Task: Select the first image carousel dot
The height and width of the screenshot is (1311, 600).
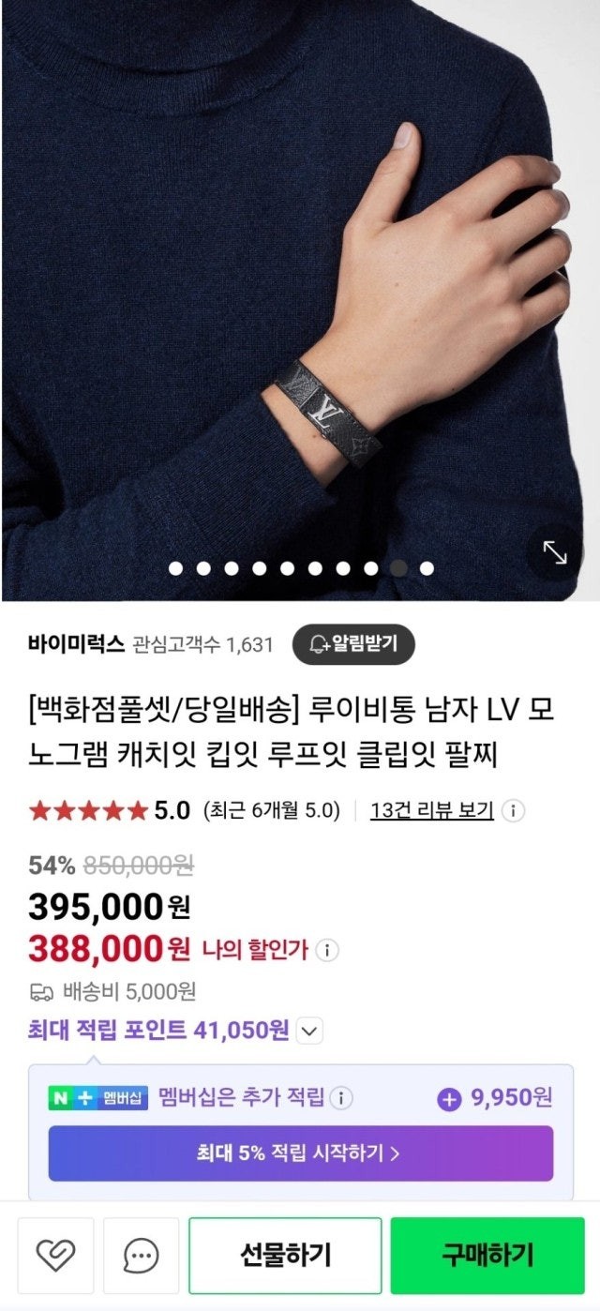Action: click(175, 568)
